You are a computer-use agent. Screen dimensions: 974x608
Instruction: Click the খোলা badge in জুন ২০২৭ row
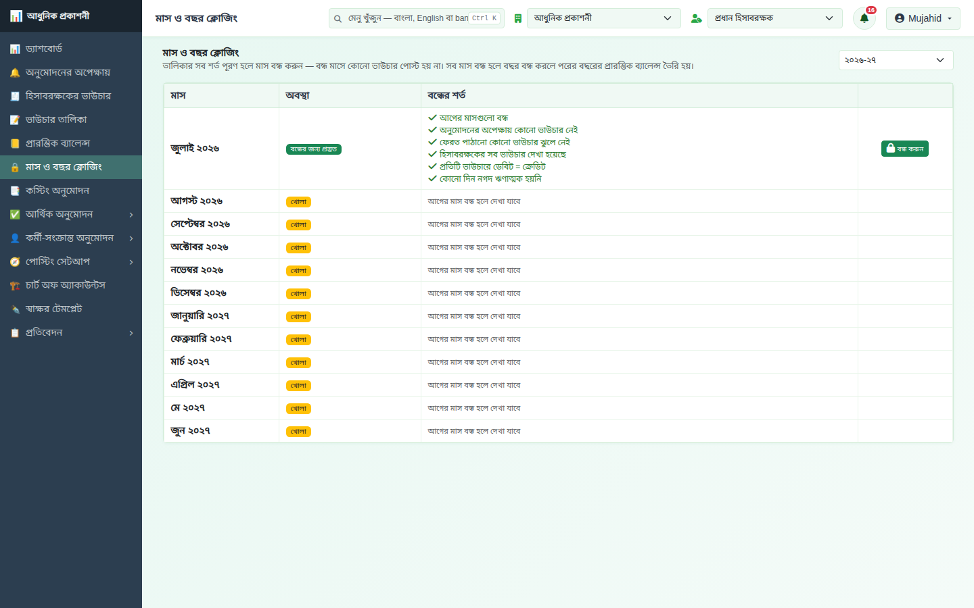(x=298, y=432)
